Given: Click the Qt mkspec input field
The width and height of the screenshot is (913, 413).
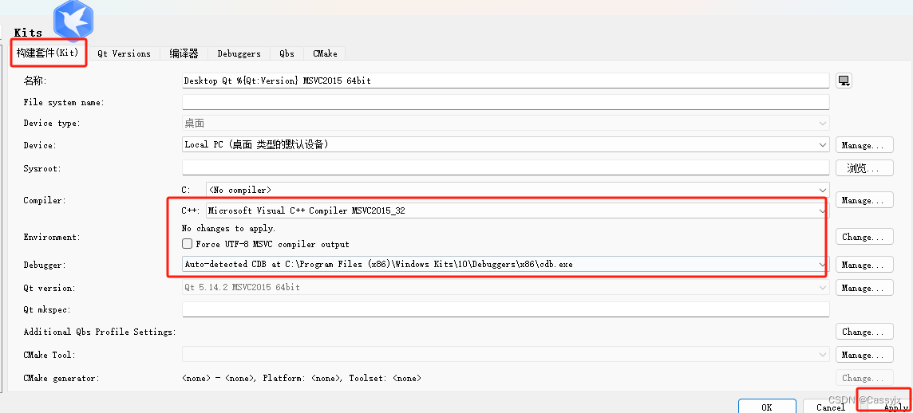Looking at the screenshot, I should pos(506,309).
